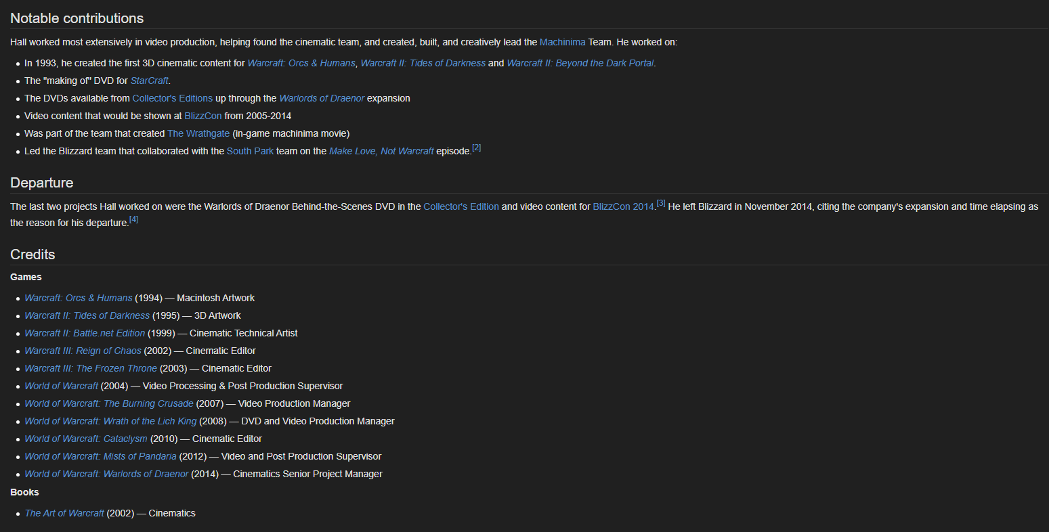Click the Notable contributions heading
Viewport: 1049px width, 532px height.
(x=77, y=18)
